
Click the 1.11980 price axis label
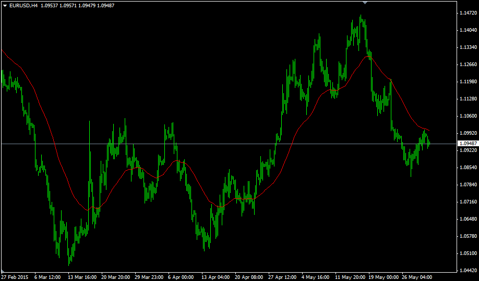pyautogui.click(x=469, y=82)
